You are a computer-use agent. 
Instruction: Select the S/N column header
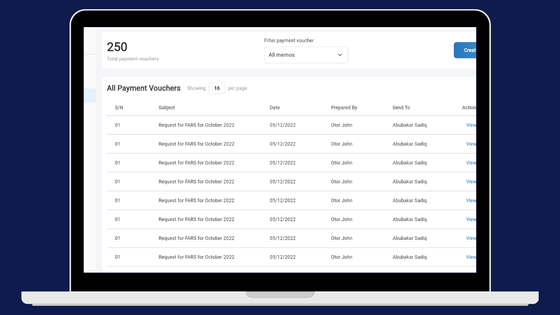pyautogui.click(x=119, y=107)
